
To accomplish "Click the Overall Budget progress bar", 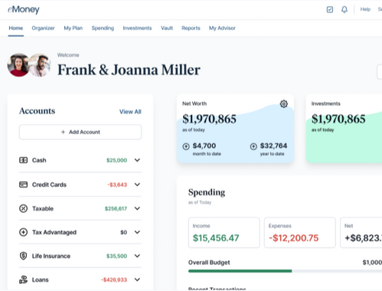I will [285, 271].
